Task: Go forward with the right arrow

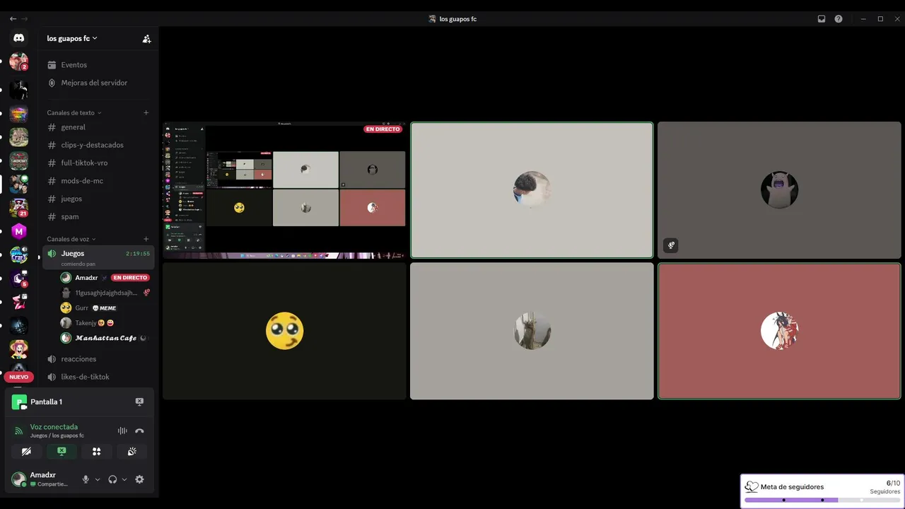Action: [25, 19]
